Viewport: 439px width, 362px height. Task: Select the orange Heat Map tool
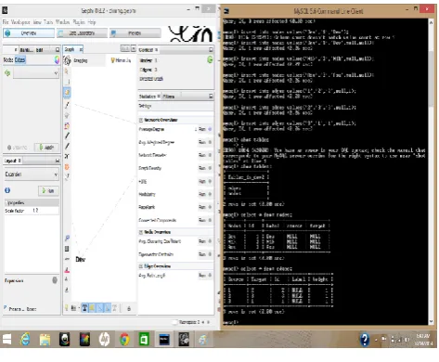(x=67, y=167)
